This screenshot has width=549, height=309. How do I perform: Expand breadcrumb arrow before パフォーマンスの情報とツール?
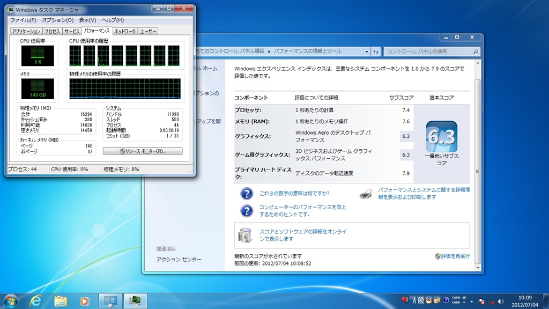tap(269, 51)
